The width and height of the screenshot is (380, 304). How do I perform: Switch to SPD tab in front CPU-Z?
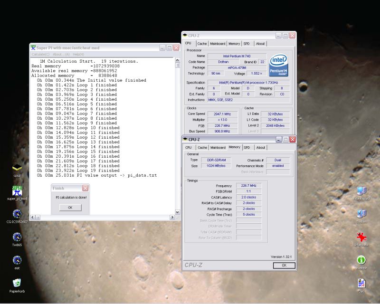click(x=247, y=147)
